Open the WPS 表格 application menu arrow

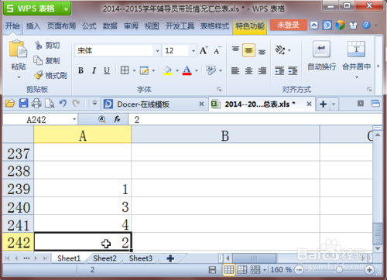(66, 9)
